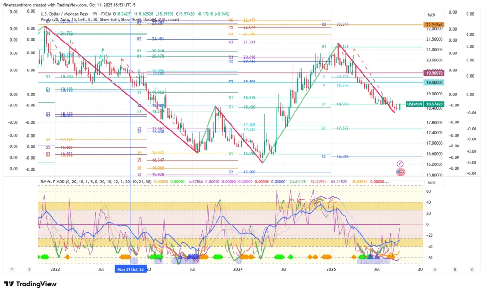Click the circled C scale icon
This screenshot has height=294, width=484.
(x=472, y=269)
